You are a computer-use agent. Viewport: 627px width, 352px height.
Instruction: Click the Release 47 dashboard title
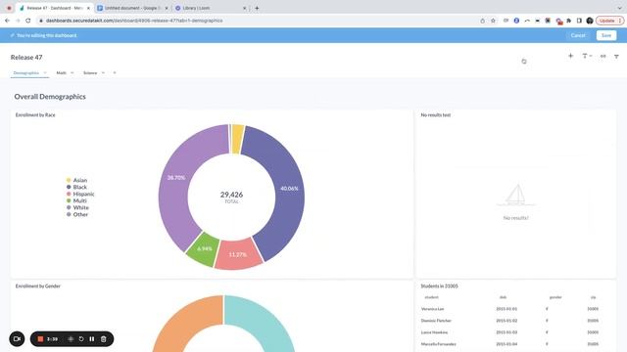26,58
